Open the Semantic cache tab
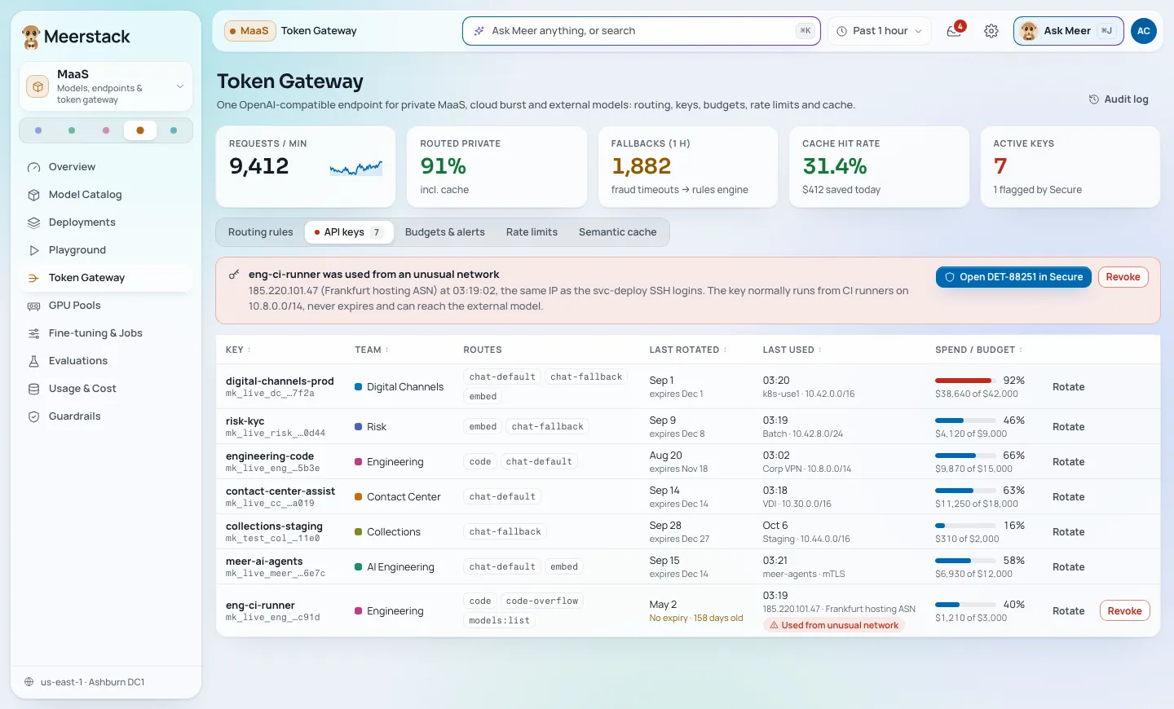 coord(618,232)
